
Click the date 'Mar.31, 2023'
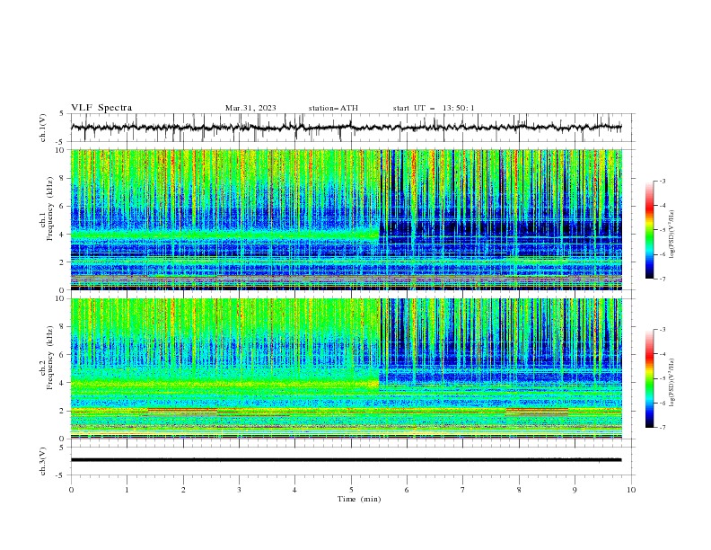(x=250, y=108)
